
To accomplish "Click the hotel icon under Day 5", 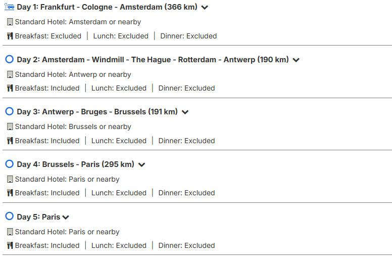I will click(x=10, y=232).
